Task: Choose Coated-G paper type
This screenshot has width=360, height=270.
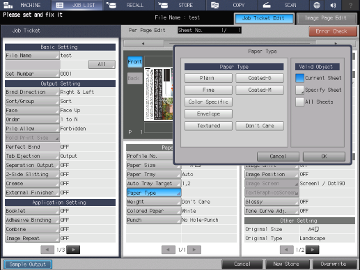Action: [260, 78]
